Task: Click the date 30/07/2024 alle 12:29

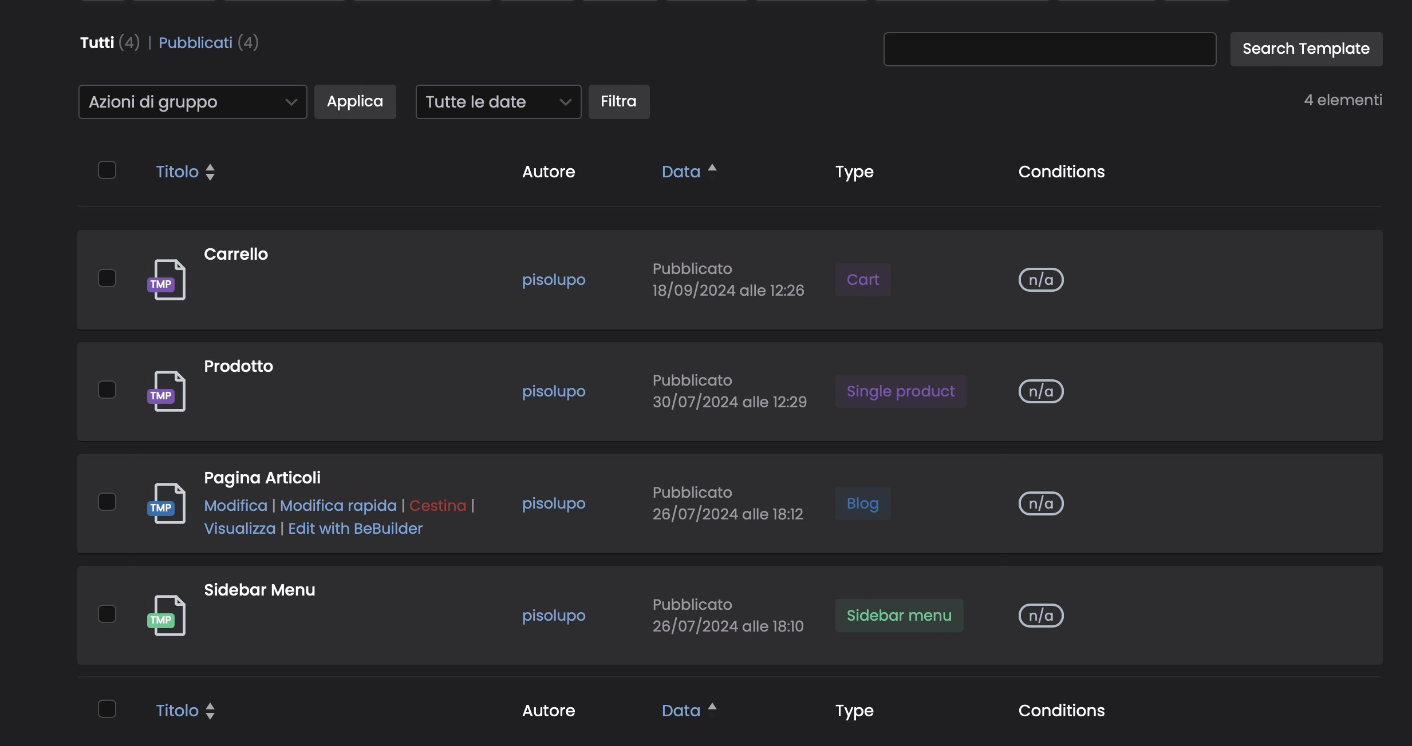Action: pyautogui.click(x=729, y=402)
